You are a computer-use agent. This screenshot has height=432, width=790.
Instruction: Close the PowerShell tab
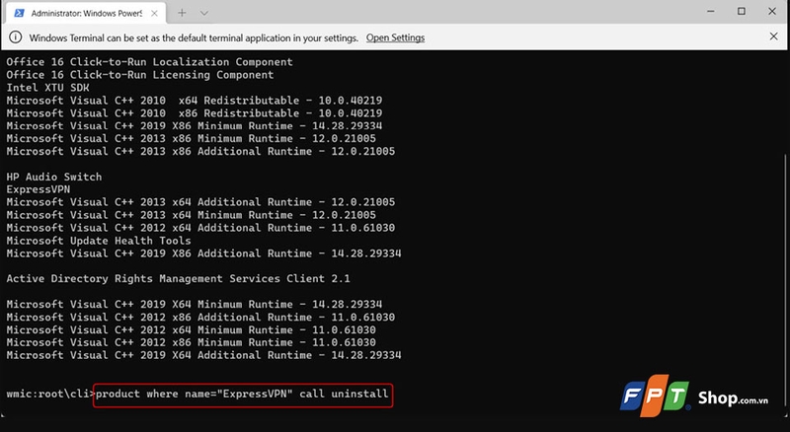(x=155, y=14)
